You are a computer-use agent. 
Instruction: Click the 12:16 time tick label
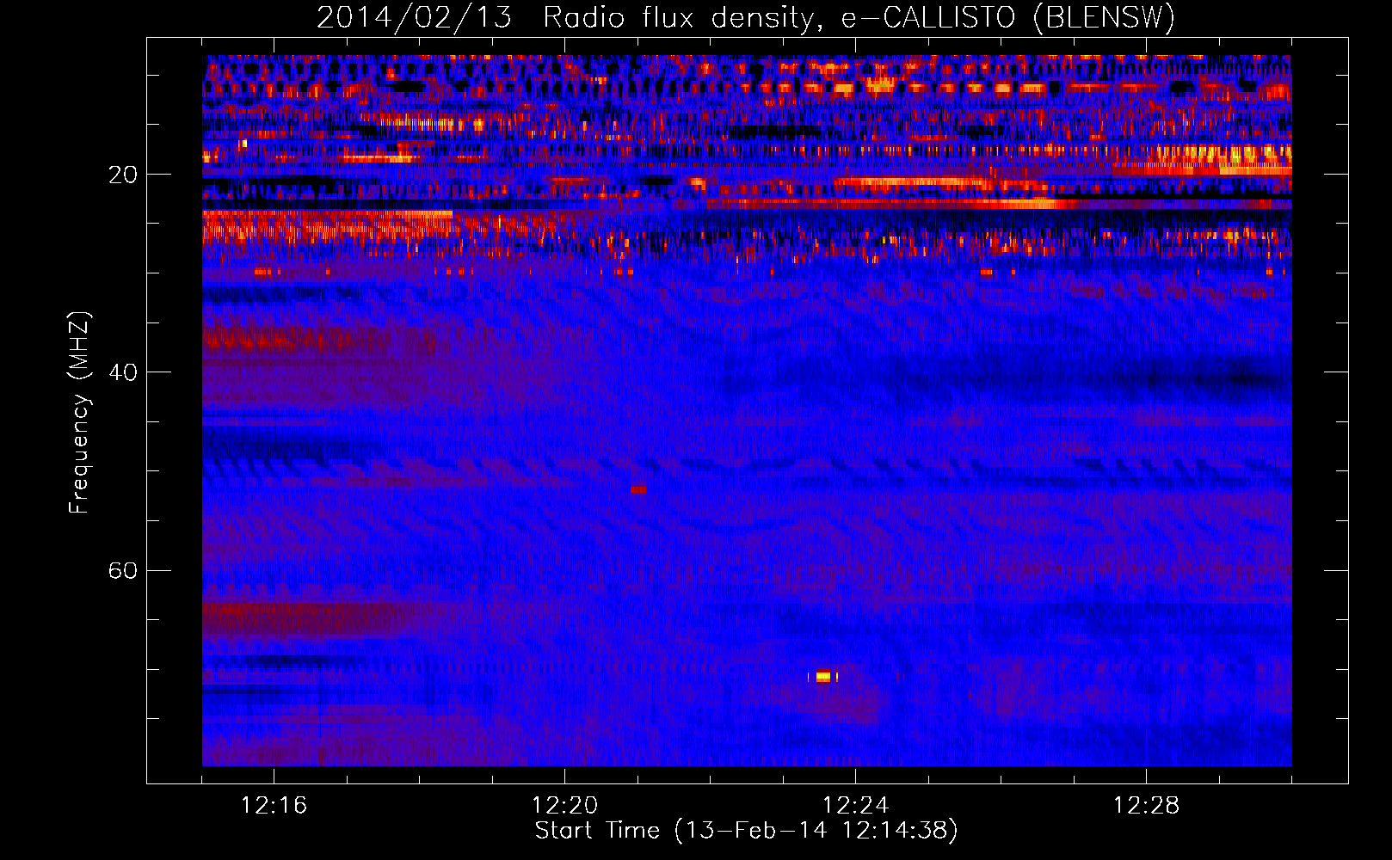pos(274,806)
